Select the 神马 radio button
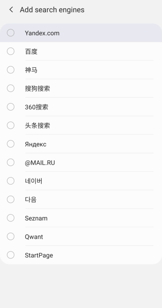The image size is (162, 308). tap(11, 70)
